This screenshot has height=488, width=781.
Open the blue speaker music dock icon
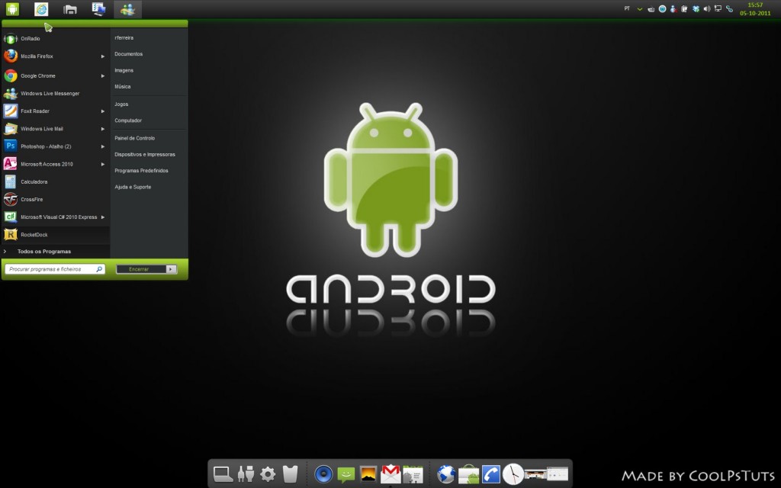tap(323, 474)
